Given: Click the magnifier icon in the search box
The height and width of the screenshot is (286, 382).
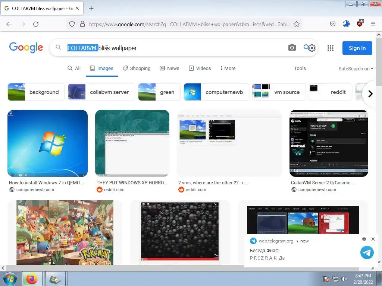Looking at the screenshot, I should [58, 47].
